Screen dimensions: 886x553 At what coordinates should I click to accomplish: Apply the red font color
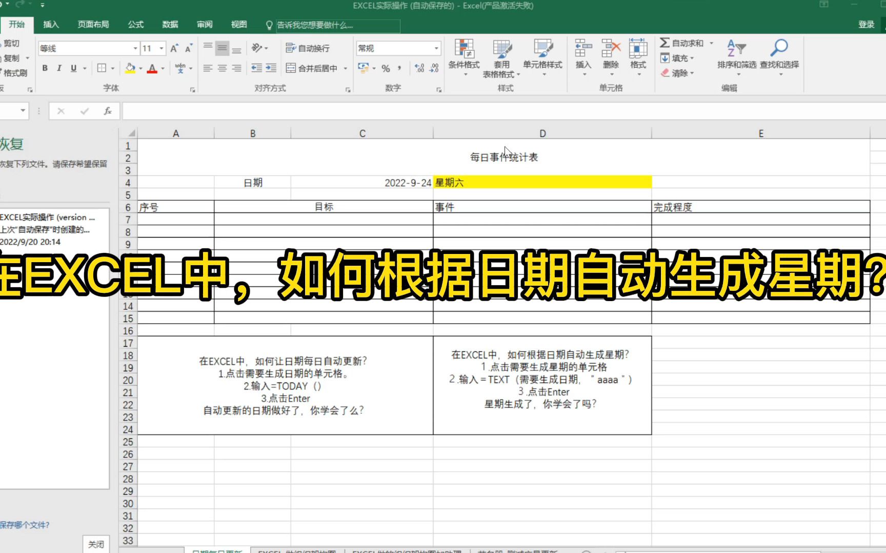pyautogui.click(x=152, y=68)
